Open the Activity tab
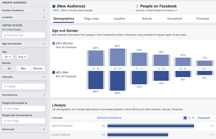 pos(147,19)
